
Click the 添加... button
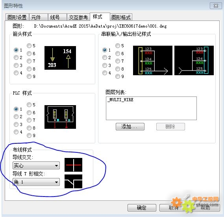tap(130, 127)
